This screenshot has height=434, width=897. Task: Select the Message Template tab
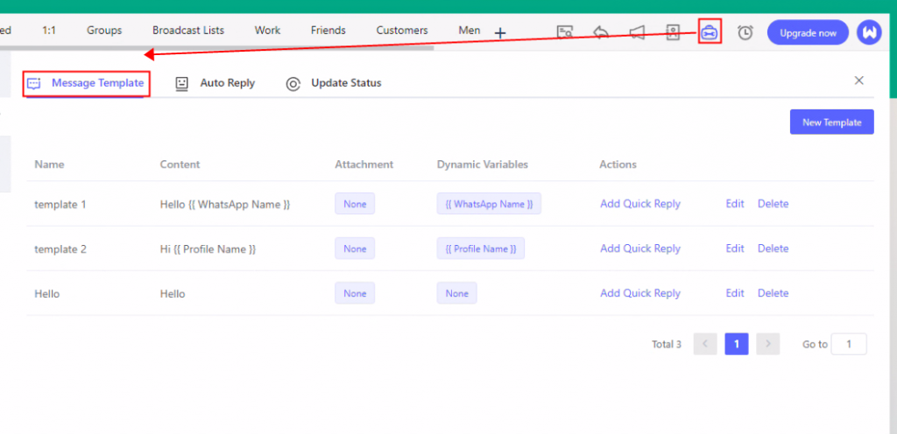[x=86, y=83]
